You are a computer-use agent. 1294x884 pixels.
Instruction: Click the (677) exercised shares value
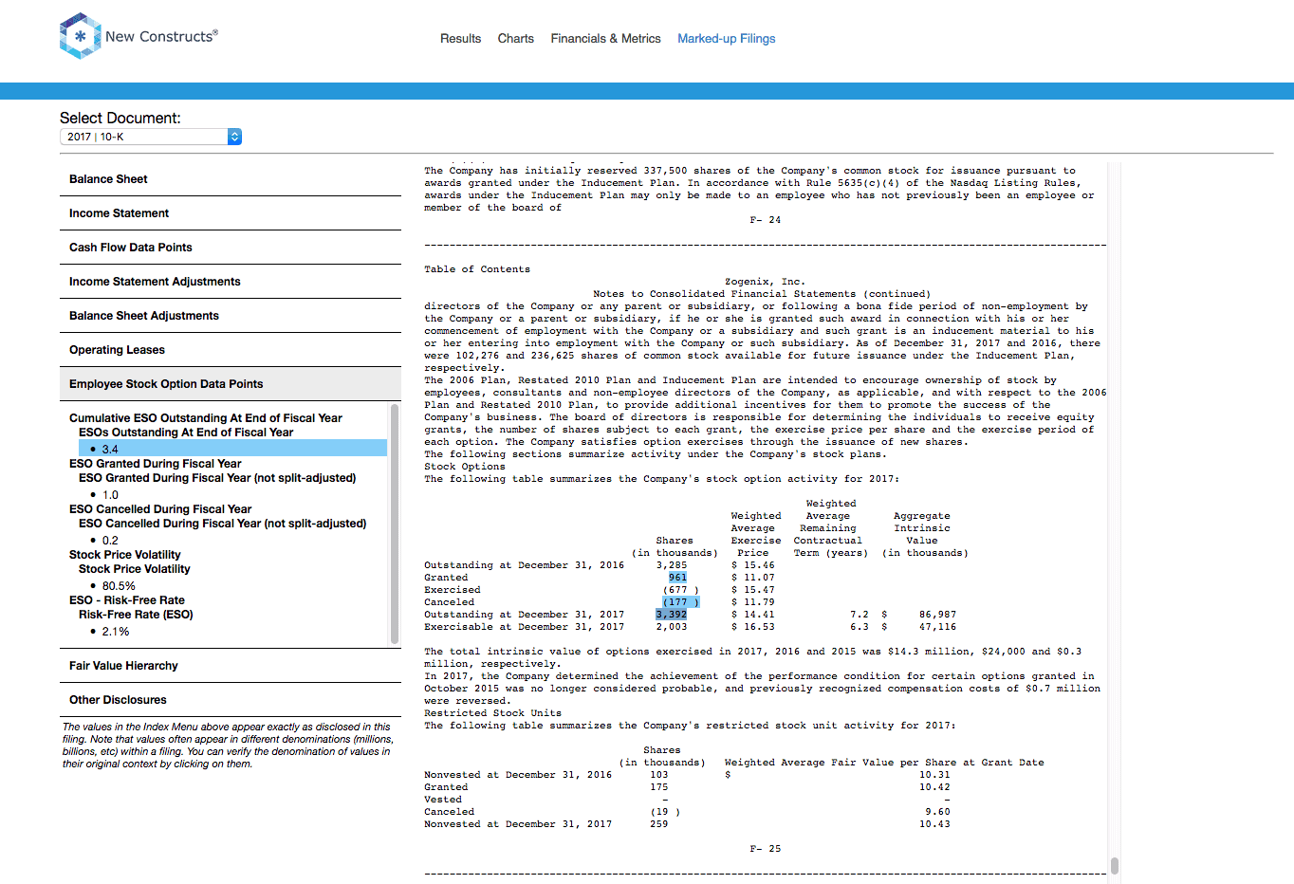click(681, 590)
